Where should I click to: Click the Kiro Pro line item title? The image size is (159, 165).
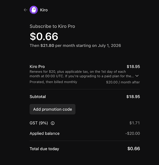(37, 67)
